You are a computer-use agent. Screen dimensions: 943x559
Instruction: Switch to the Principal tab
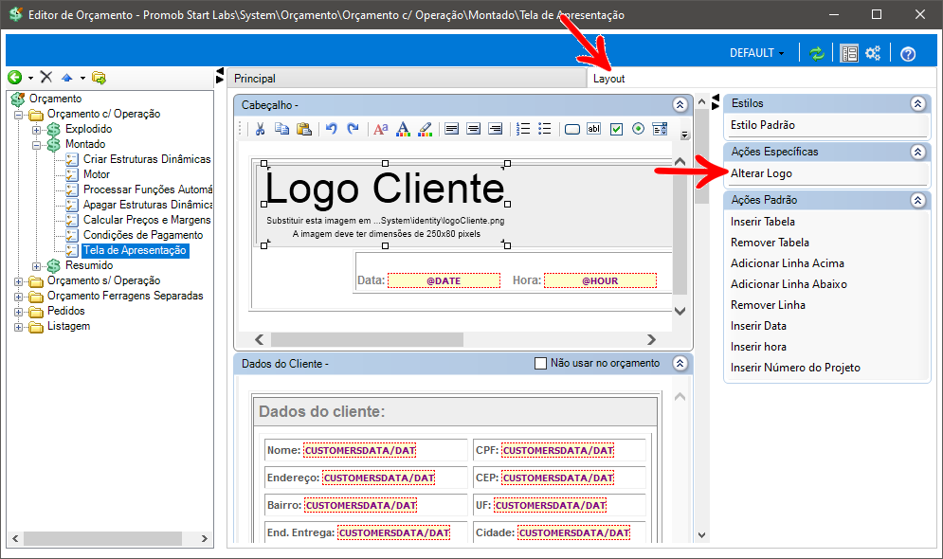pos(406,78)
